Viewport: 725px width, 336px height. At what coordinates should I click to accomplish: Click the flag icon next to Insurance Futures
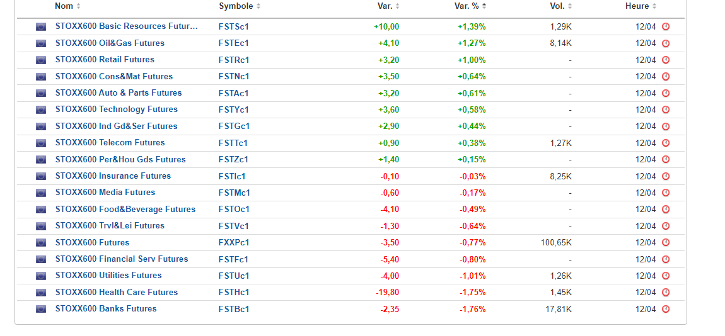tap(41, 176)
